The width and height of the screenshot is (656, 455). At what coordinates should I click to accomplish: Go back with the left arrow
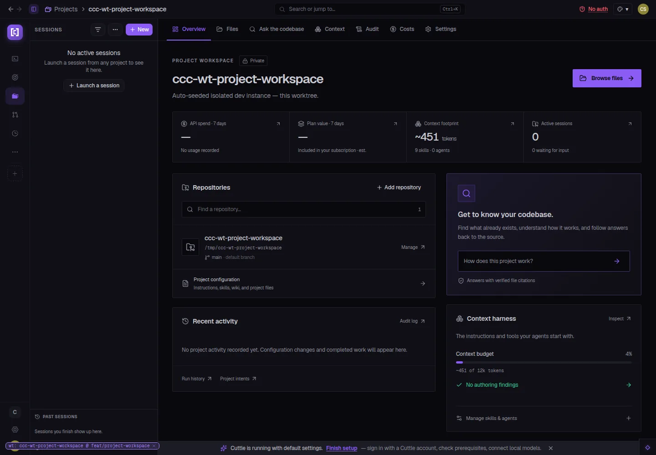[11, 9]
